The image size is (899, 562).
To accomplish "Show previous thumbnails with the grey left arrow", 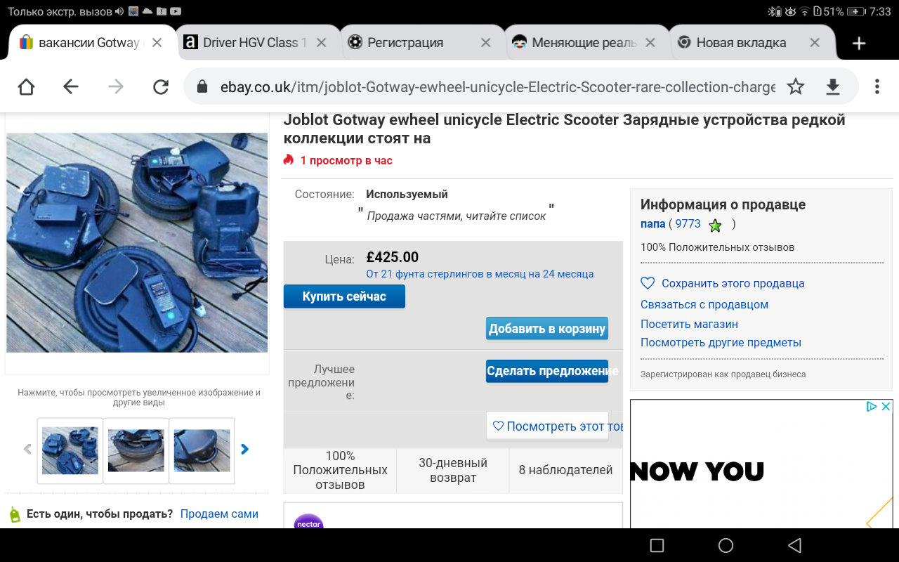I will coord(27,449).
